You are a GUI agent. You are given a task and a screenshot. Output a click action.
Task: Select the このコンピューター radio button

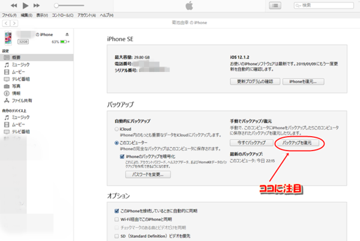[x=116, y=143]
